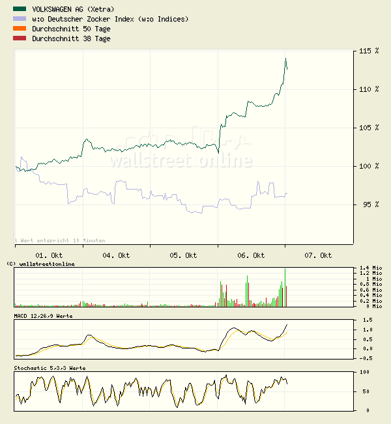Click the lavender Deutscher Zocker Index legend swatch
The image size is (391, 424).
pos(20,19)
